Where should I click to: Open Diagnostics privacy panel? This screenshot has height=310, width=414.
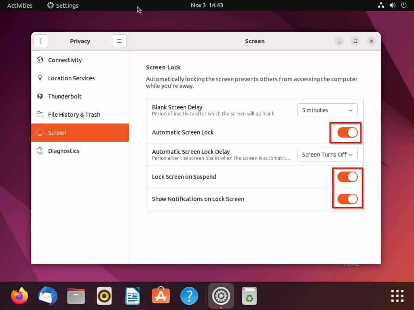pyautogui.click(x=80, y=151)
